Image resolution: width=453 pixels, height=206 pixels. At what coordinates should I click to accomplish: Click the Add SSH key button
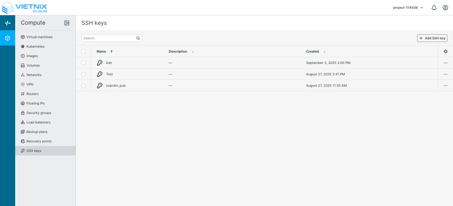432,38
